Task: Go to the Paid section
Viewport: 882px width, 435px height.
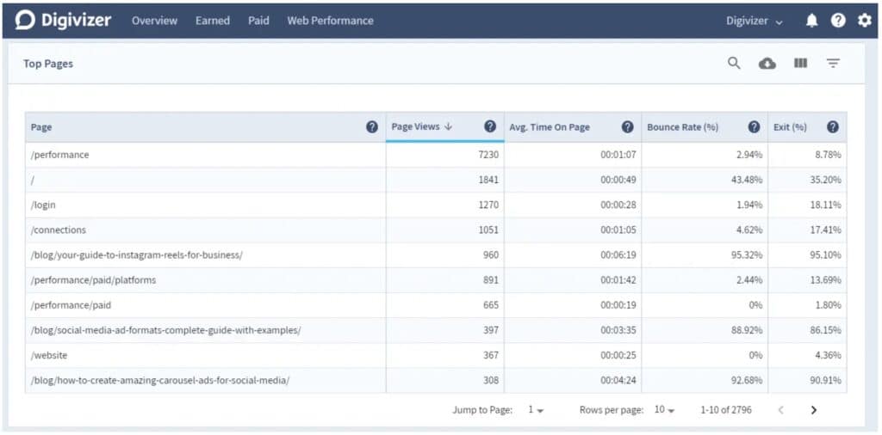Action: click(258, 21)
